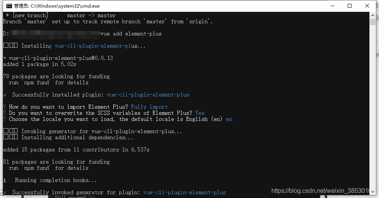This screenshot has width=379, height=198.
Task: Click the green checkmark before Successfully invoked generator
Action: point(5,192)
